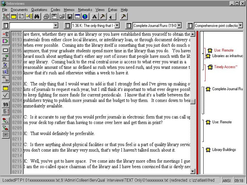The image size is (247, 185).
Task: Click the window layout icon beside printer
Action: click(54, 16)
